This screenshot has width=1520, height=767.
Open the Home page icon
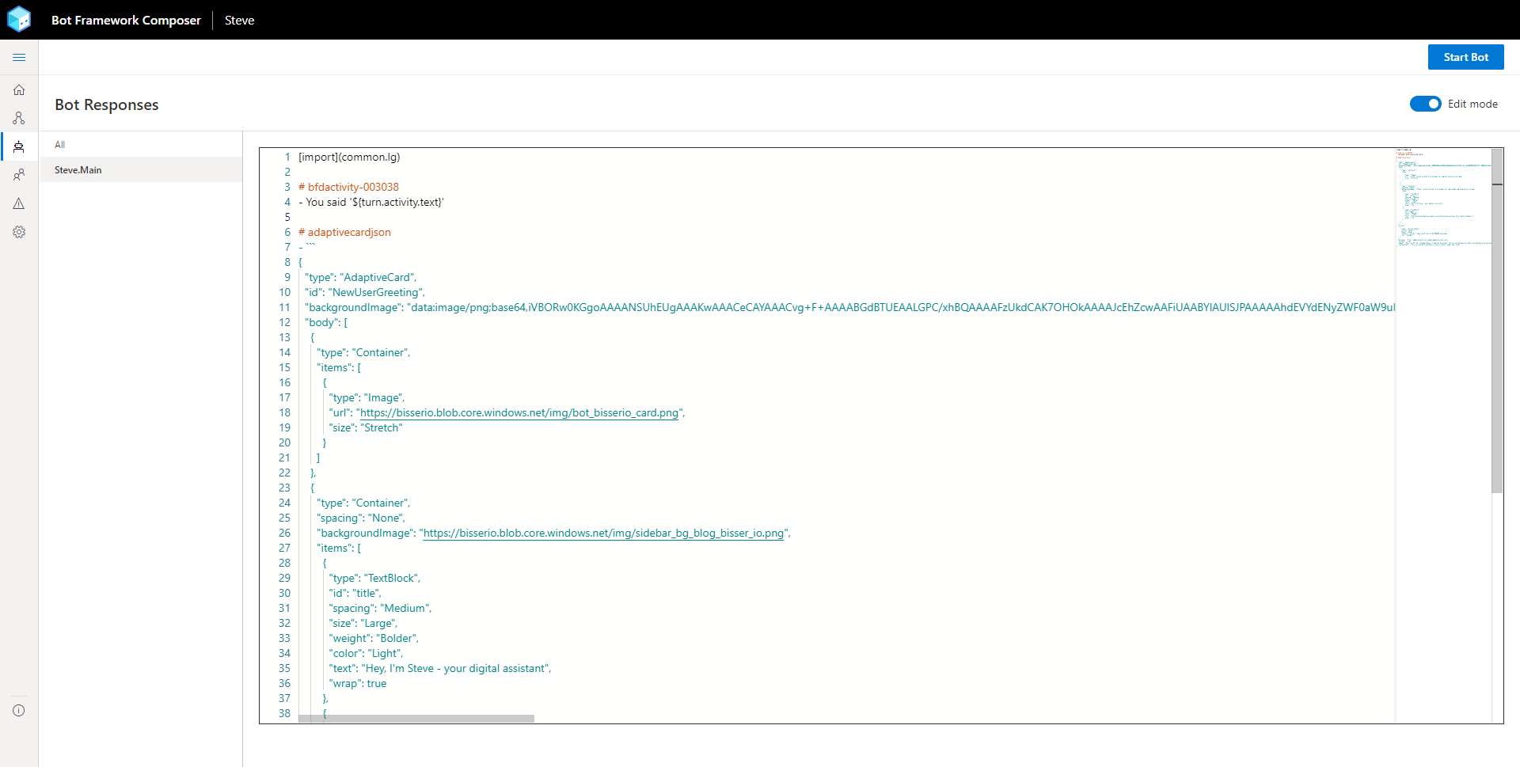click(x=19, y=89)
